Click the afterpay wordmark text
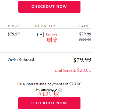The width and height of the screenshot is (130, 110). pyautogui.click(x=47, y=90)
